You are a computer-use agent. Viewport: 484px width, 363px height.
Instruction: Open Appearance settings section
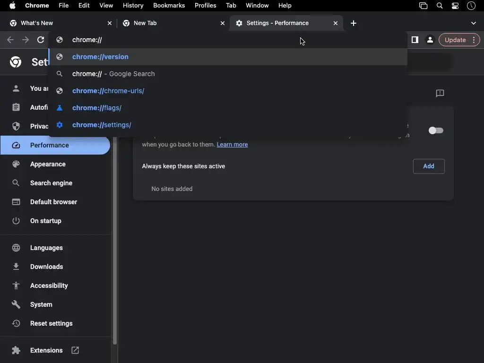(55, 164)
